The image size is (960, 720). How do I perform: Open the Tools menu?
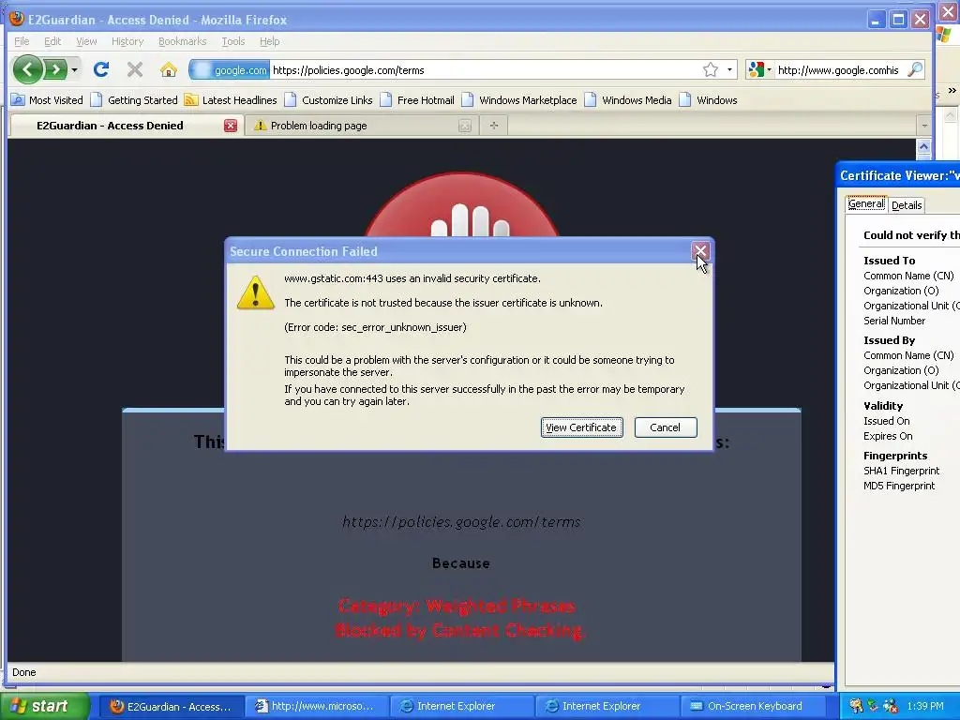(233, 41)
